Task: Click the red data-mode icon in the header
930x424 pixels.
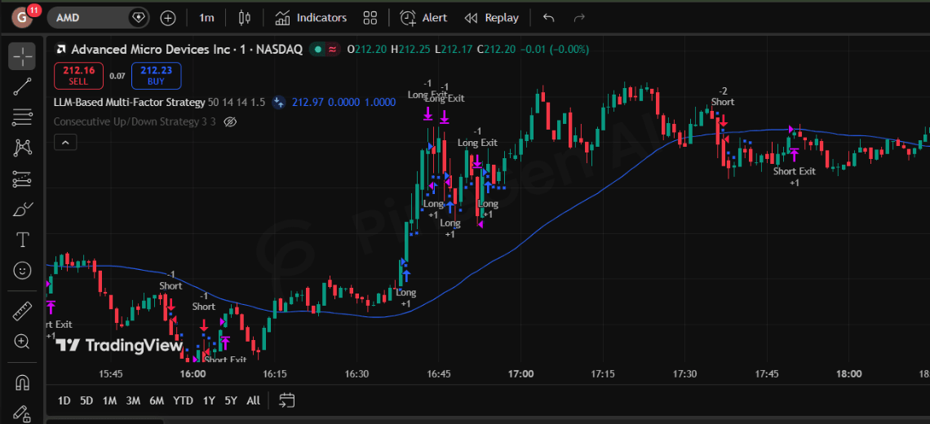Action: 332,50
